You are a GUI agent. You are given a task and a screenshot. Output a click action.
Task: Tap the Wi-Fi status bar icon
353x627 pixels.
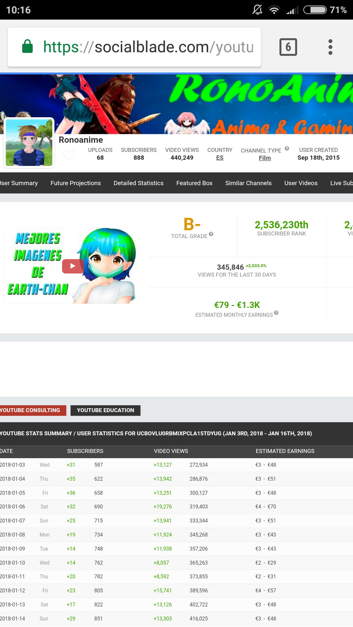point(274,10)
